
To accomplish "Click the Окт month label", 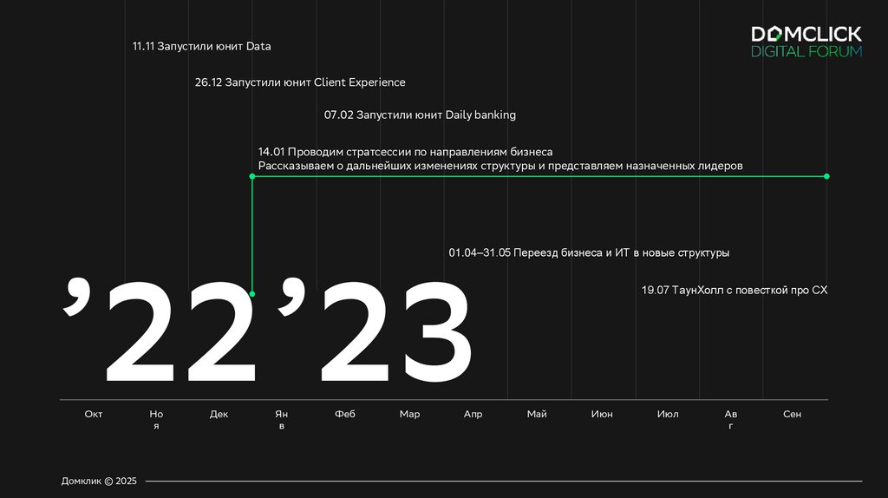I will point(94,414).
